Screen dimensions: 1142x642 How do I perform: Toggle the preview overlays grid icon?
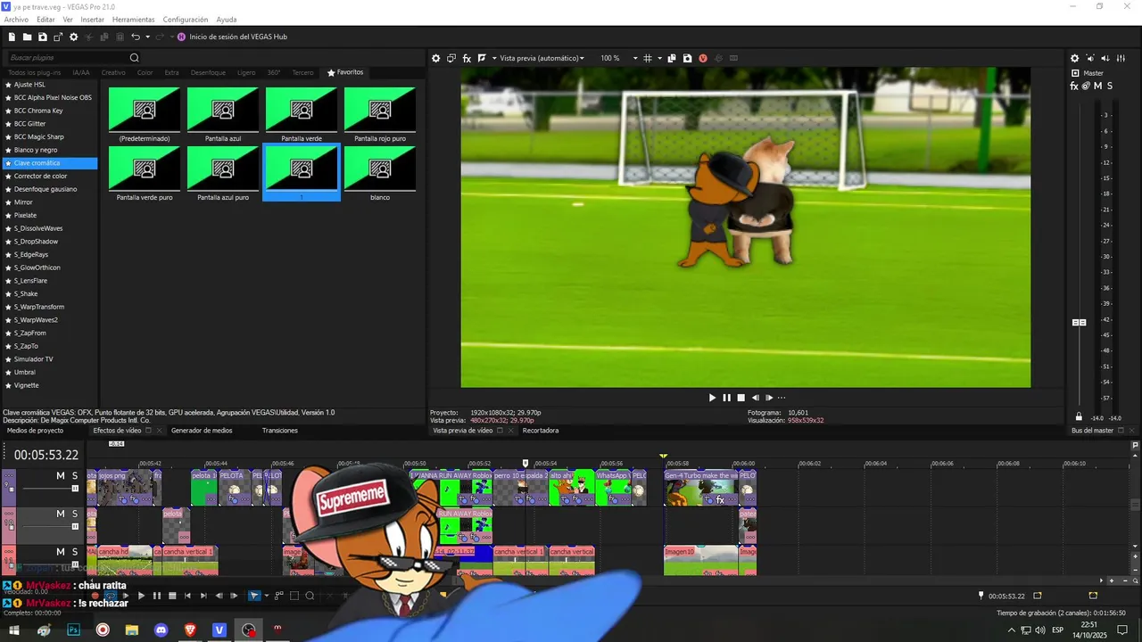648,58
